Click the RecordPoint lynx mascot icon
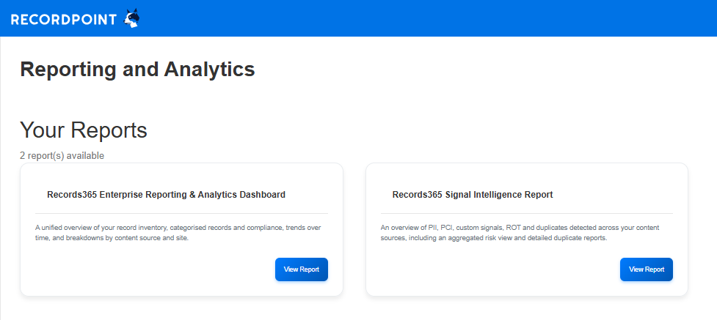717x320 pixels. [132, 18]
